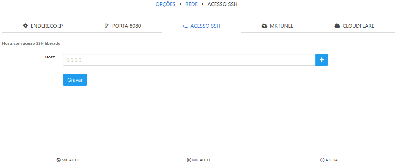This screenshot has height=167, width=398.
Task: Click the globe icon in the footer
Action: tap(59, 160)
